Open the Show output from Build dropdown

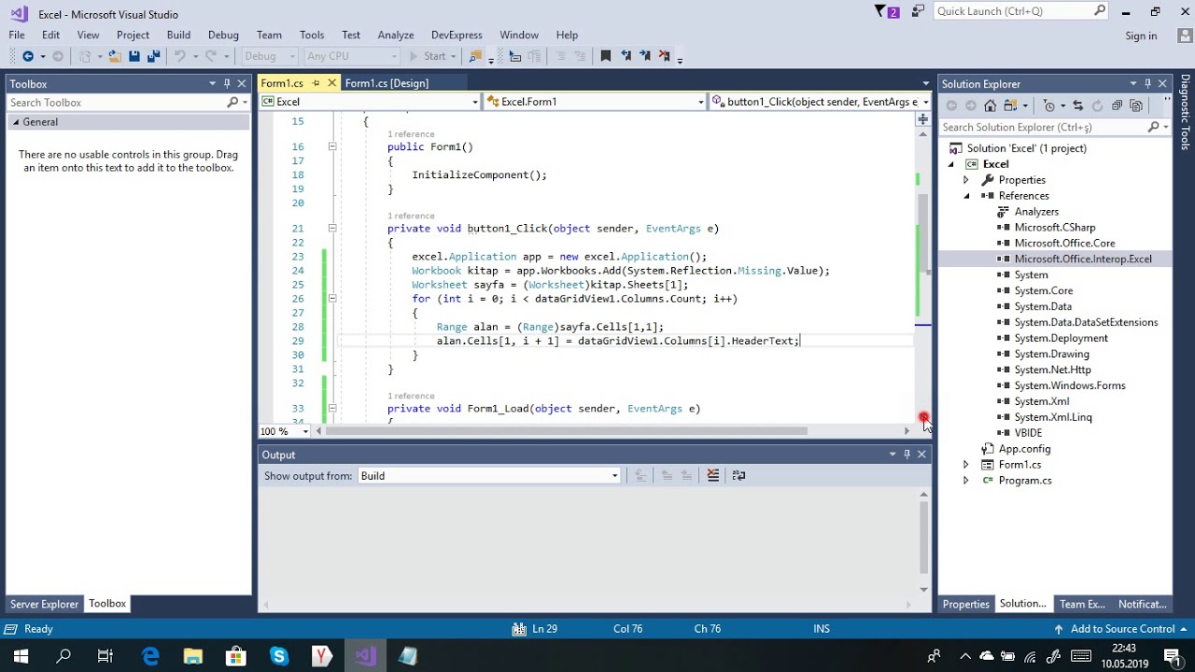point(489,476)
